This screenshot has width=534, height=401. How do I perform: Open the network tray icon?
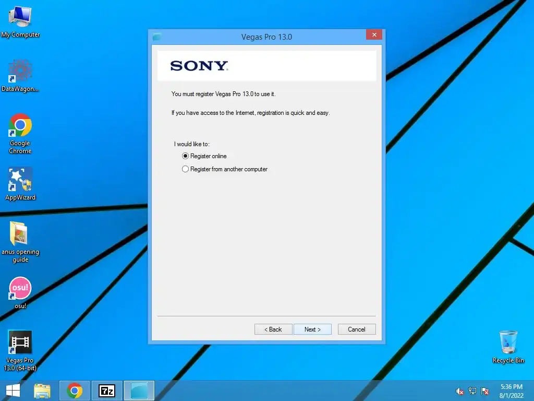click(x=472, y=391)
